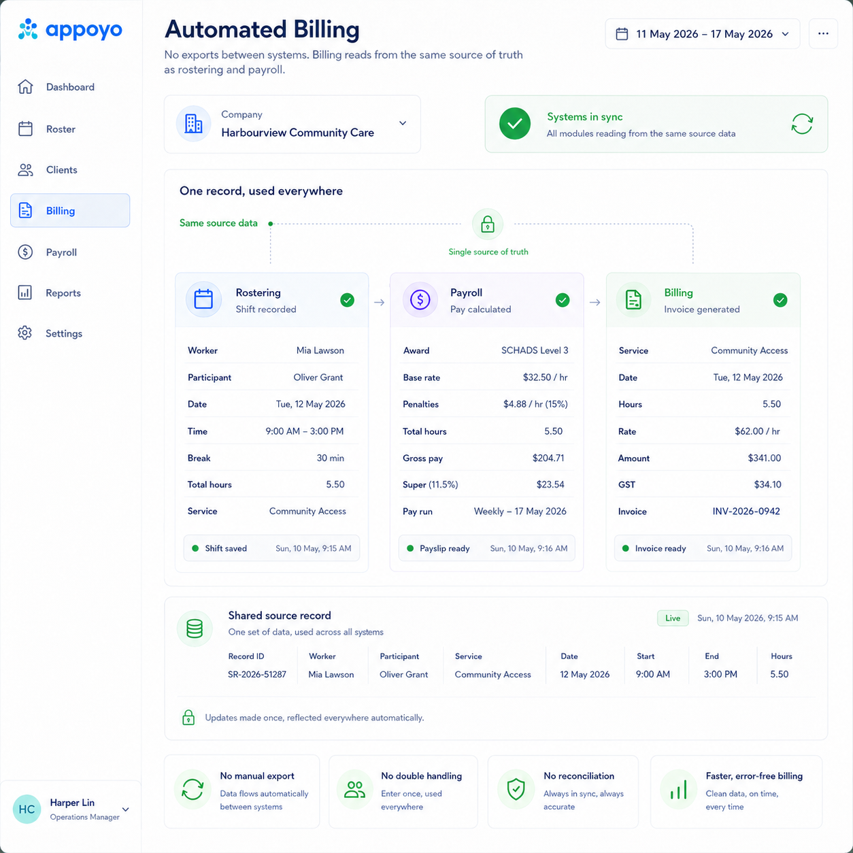853x853 pixels.
Task: Click the sync refresh arrows icon
Action: tap(802, 124)
